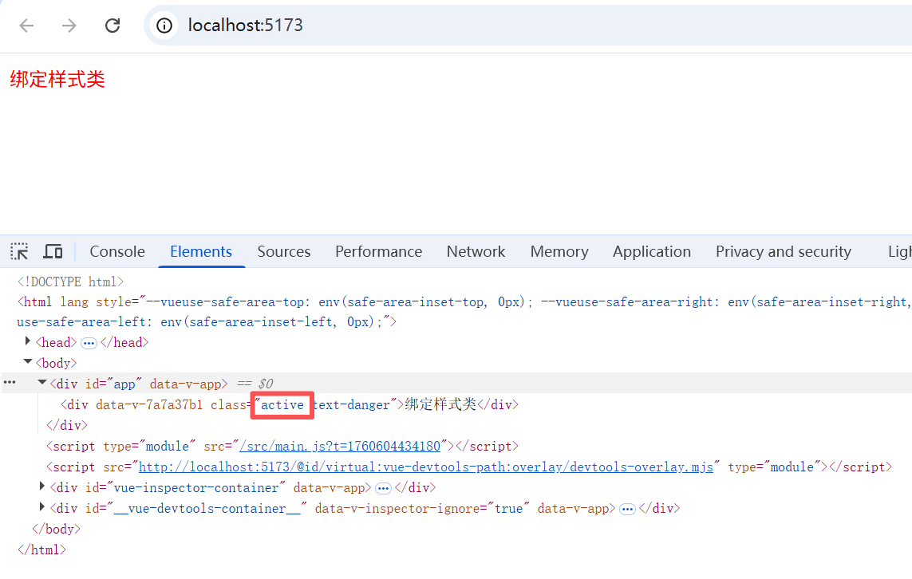Go to the Application tab
The width and height of the screenshot is (912, 579).
coord(651,251)
